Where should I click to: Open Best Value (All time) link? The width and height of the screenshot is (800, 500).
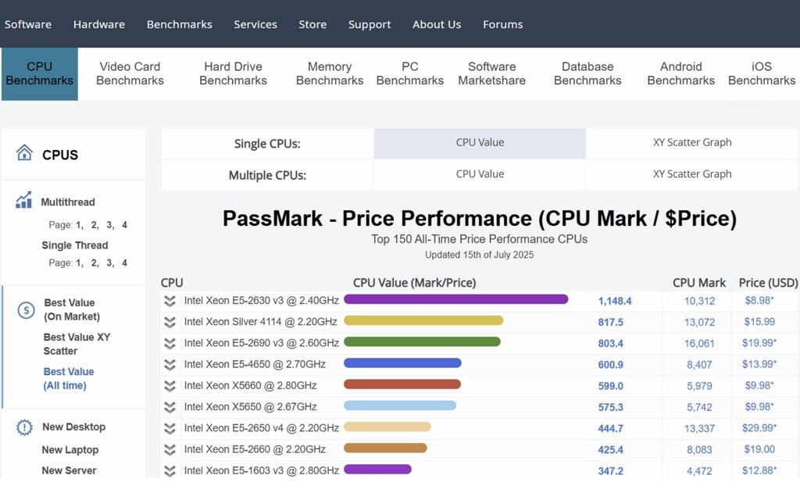[x=69, y=379]
